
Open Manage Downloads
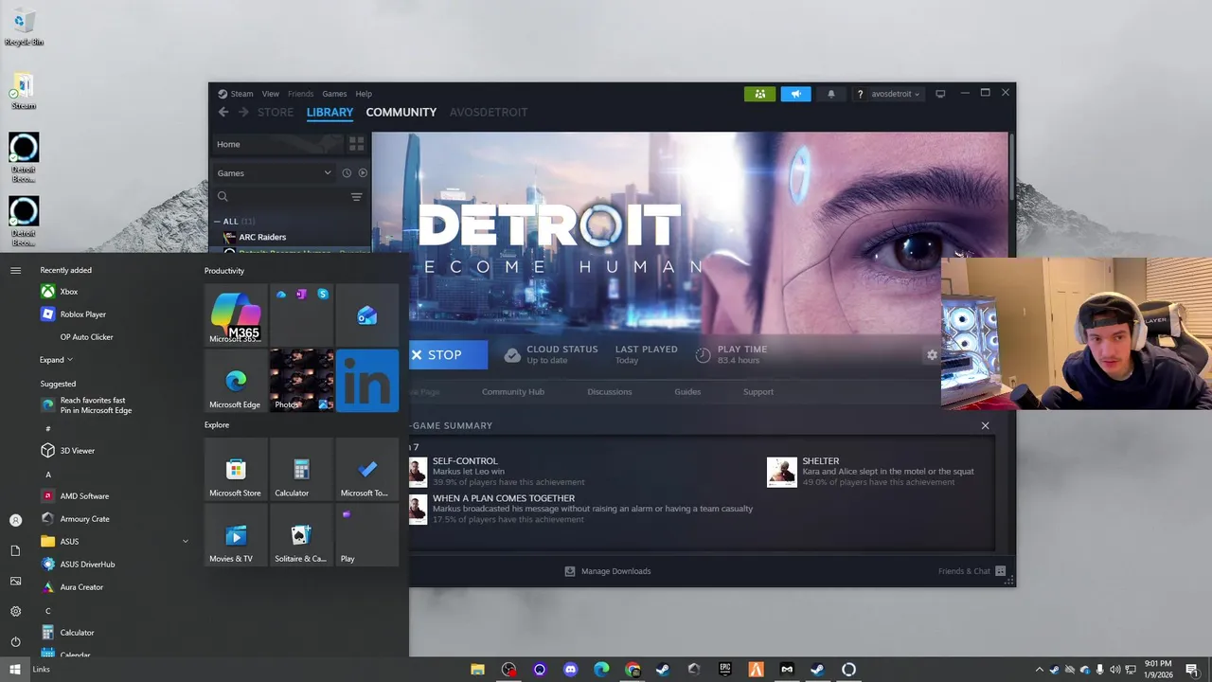coord(608,571)
